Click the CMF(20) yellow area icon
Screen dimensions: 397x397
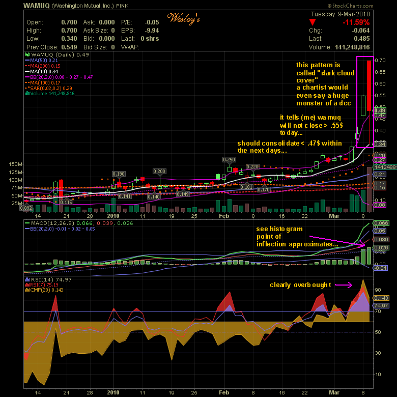[x=27, y=290]
